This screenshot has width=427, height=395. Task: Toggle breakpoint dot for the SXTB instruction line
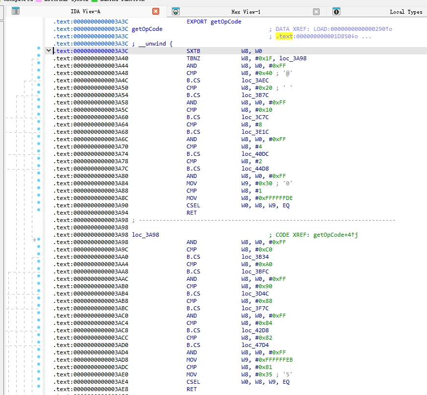pos(39,48)
